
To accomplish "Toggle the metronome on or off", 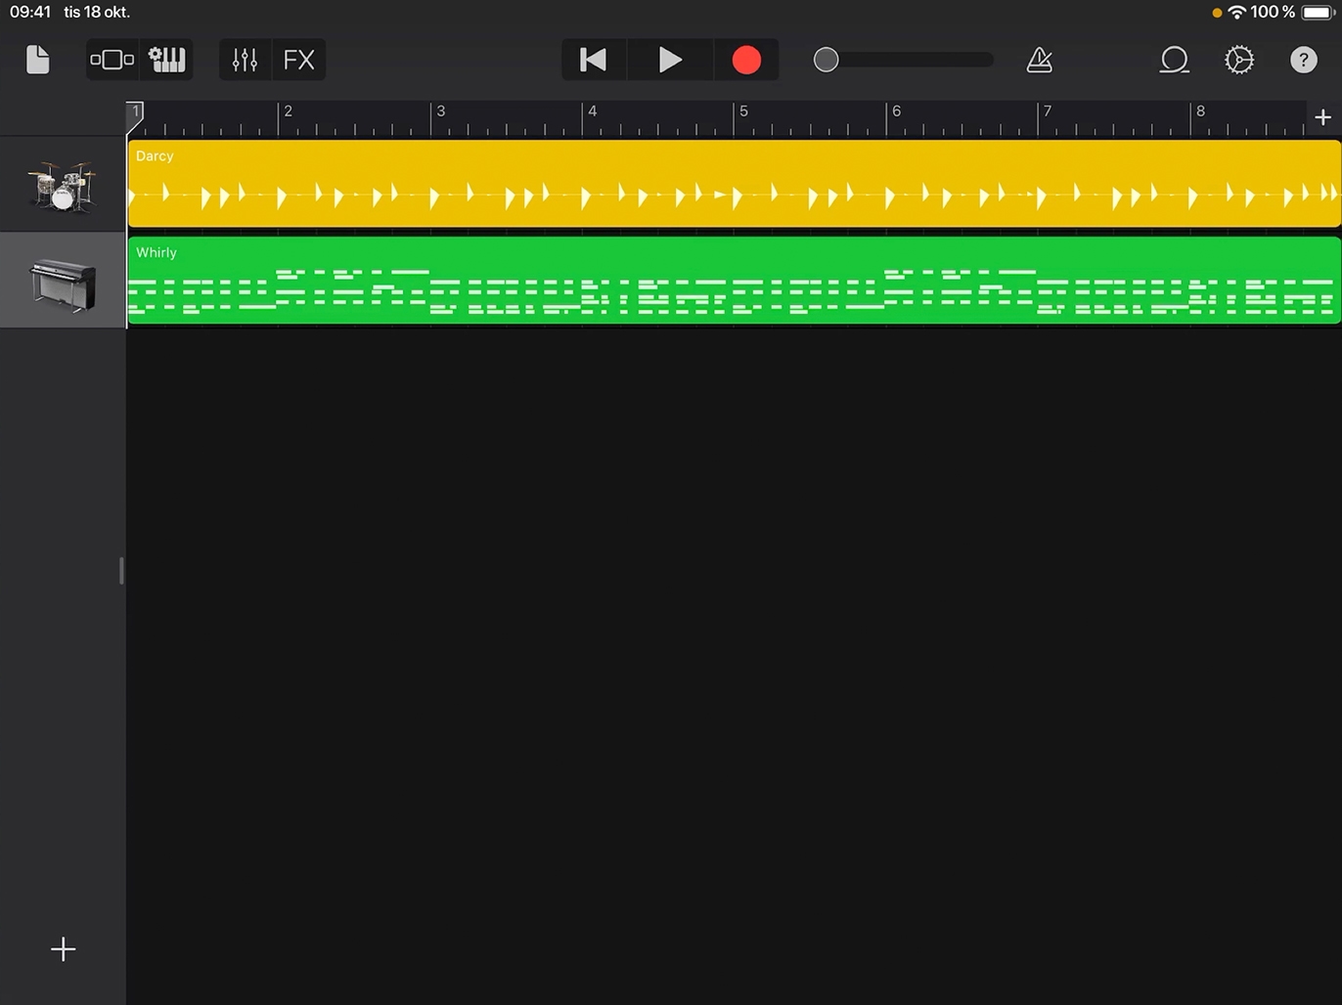I will 1040,60.
